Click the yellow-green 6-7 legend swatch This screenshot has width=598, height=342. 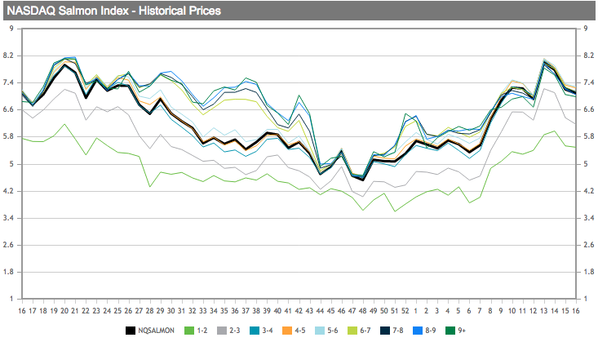coord(352,331)
